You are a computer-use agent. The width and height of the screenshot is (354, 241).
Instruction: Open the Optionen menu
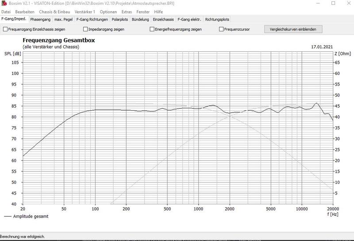[x=108, y=12]
